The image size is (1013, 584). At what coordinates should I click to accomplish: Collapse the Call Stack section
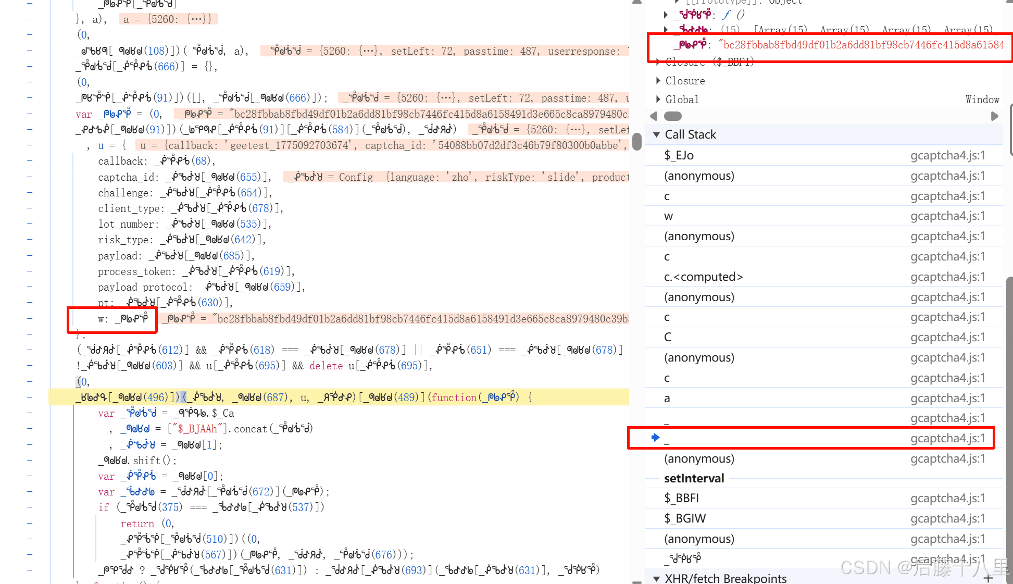(656, 134)
